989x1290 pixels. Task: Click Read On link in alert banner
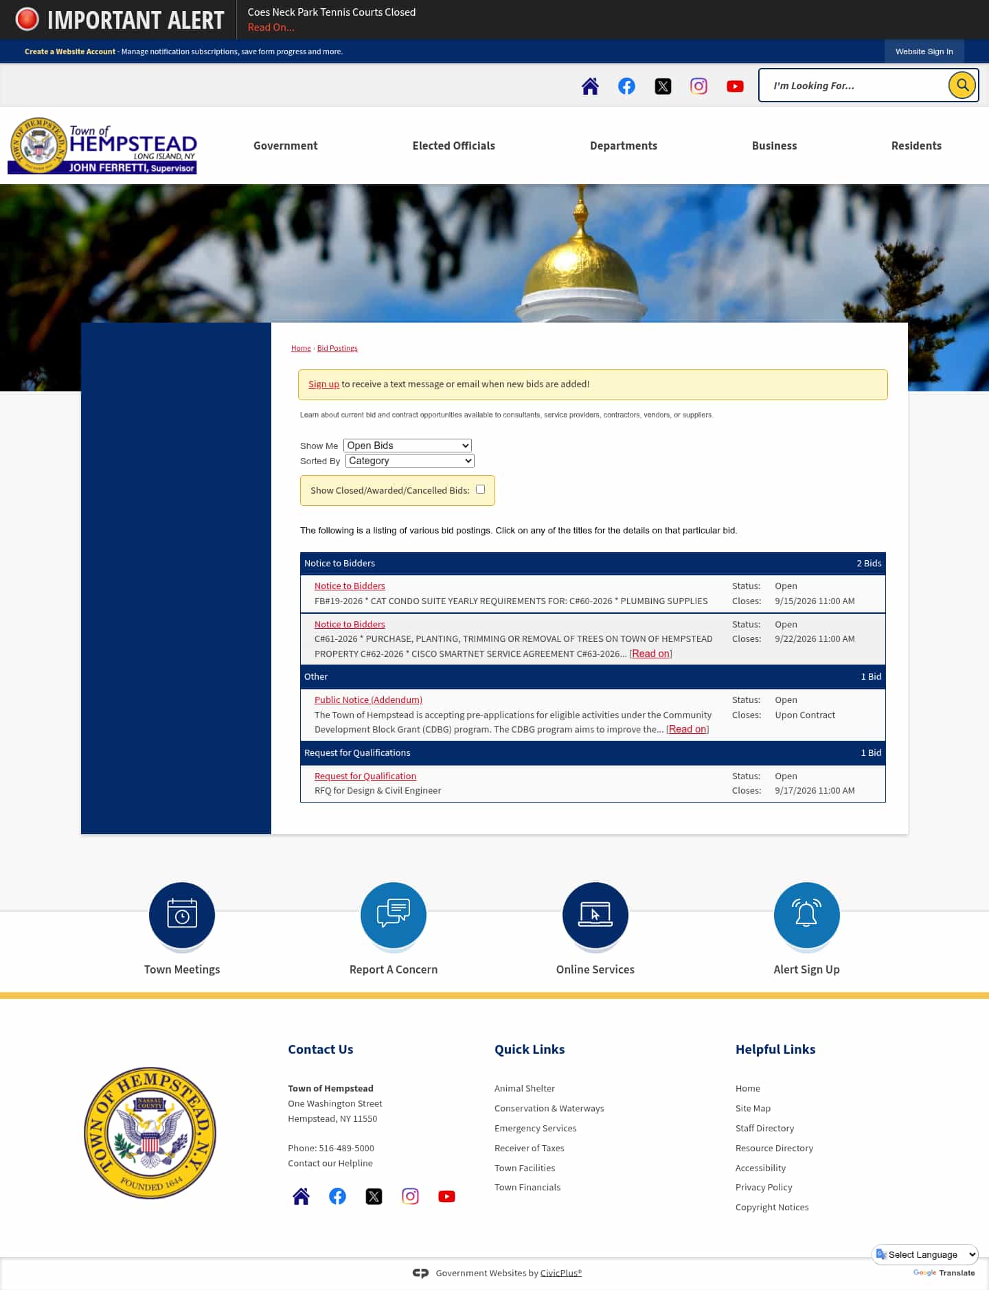point(271,27)
